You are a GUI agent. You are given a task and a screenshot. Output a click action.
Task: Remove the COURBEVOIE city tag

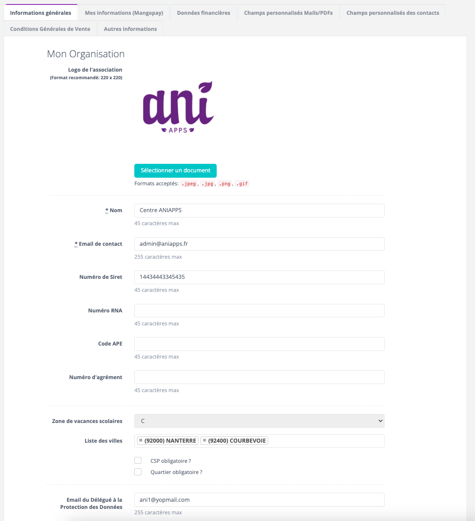pyautogui.click(x=205, y=440)
